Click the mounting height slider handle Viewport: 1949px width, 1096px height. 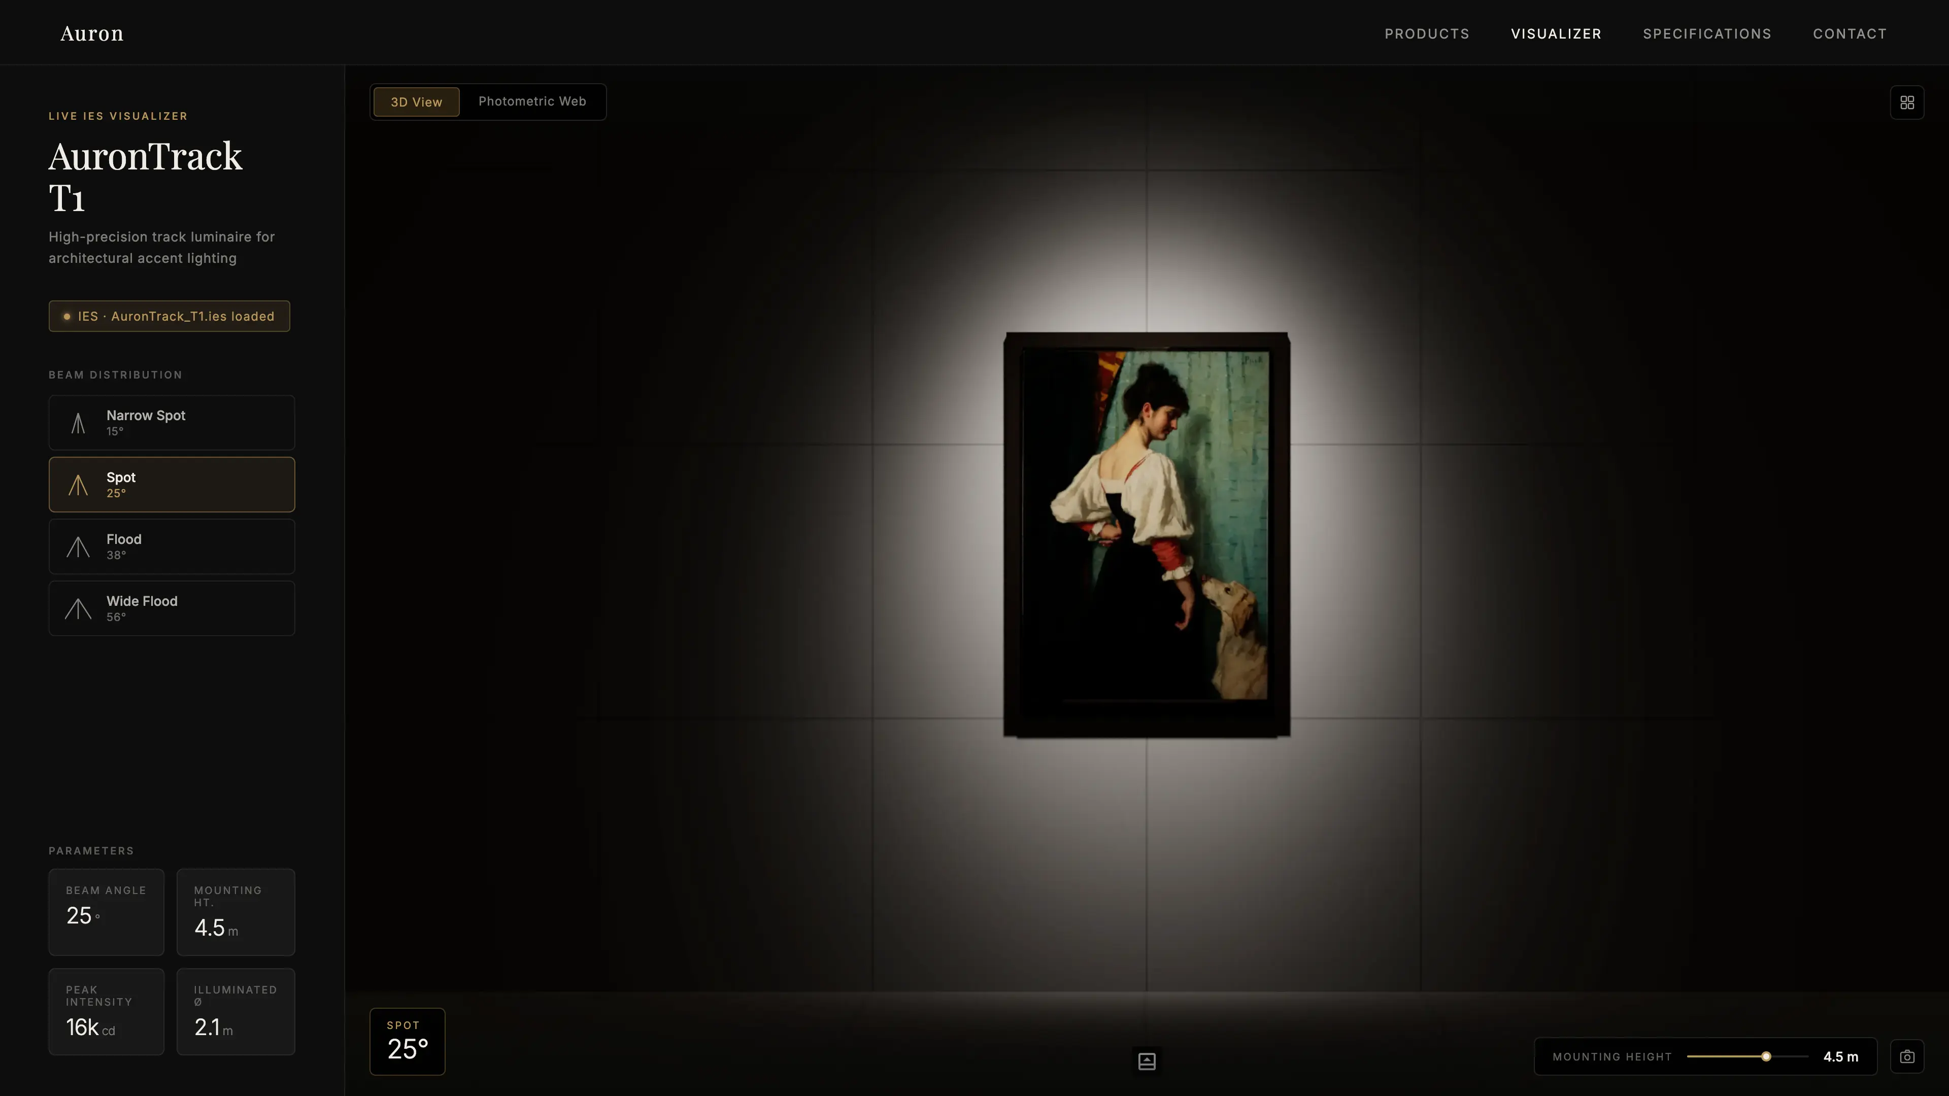(1766, 1056)
